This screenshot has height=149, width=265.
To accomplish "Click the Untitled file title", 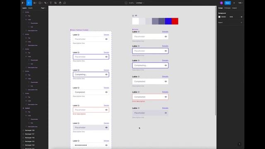I will (139, 3).
